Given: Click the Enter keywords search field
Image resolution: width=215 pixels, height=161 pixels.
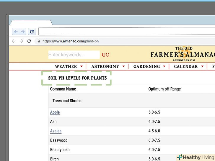Looking at the screenshot, I should [74, 55].
